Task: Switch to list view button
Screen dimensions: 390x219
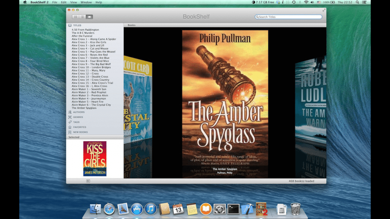Action: [x=82, y=17]
